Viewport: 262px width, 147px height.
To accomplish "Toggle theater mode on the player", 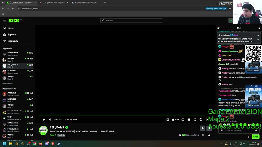I will click(x=189, y=119).
